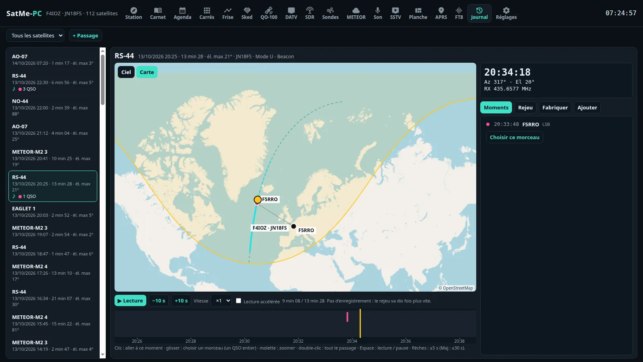Image resolution: width=643 pixels, height=362 pixels.
Task: Open the Fabriquer tab
Action: (x=555, y=107)
